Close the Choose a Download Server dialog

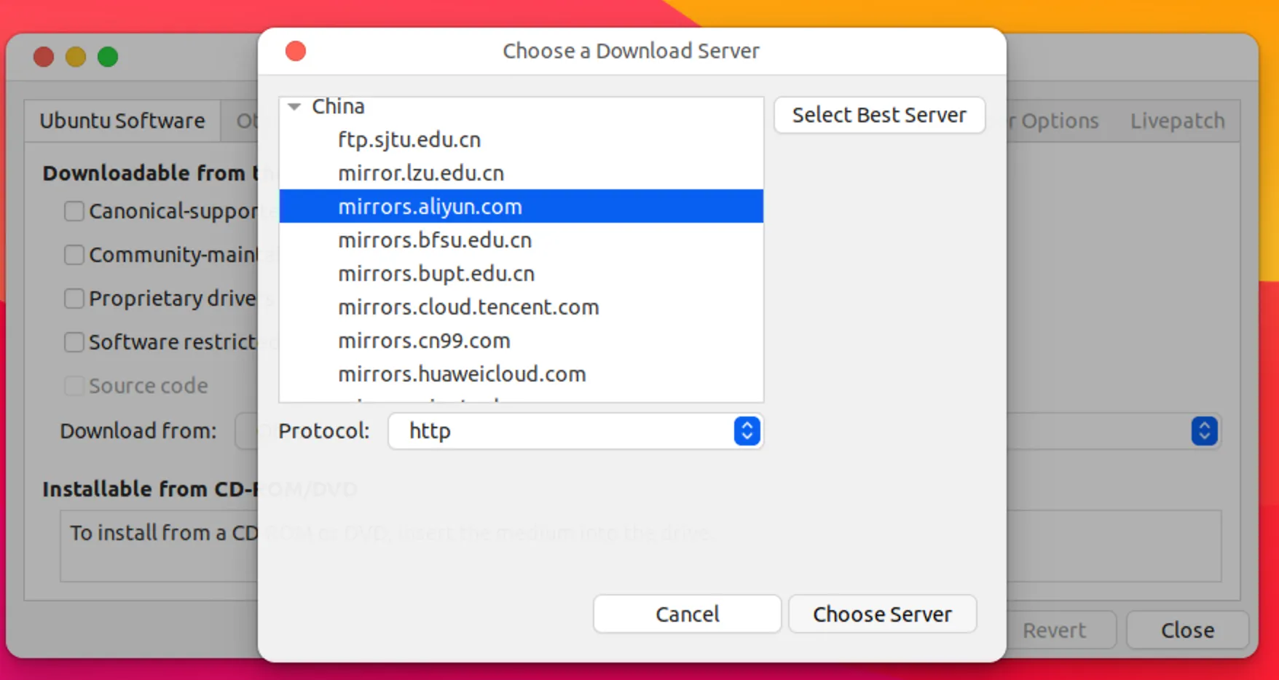(x=296, y=51)
